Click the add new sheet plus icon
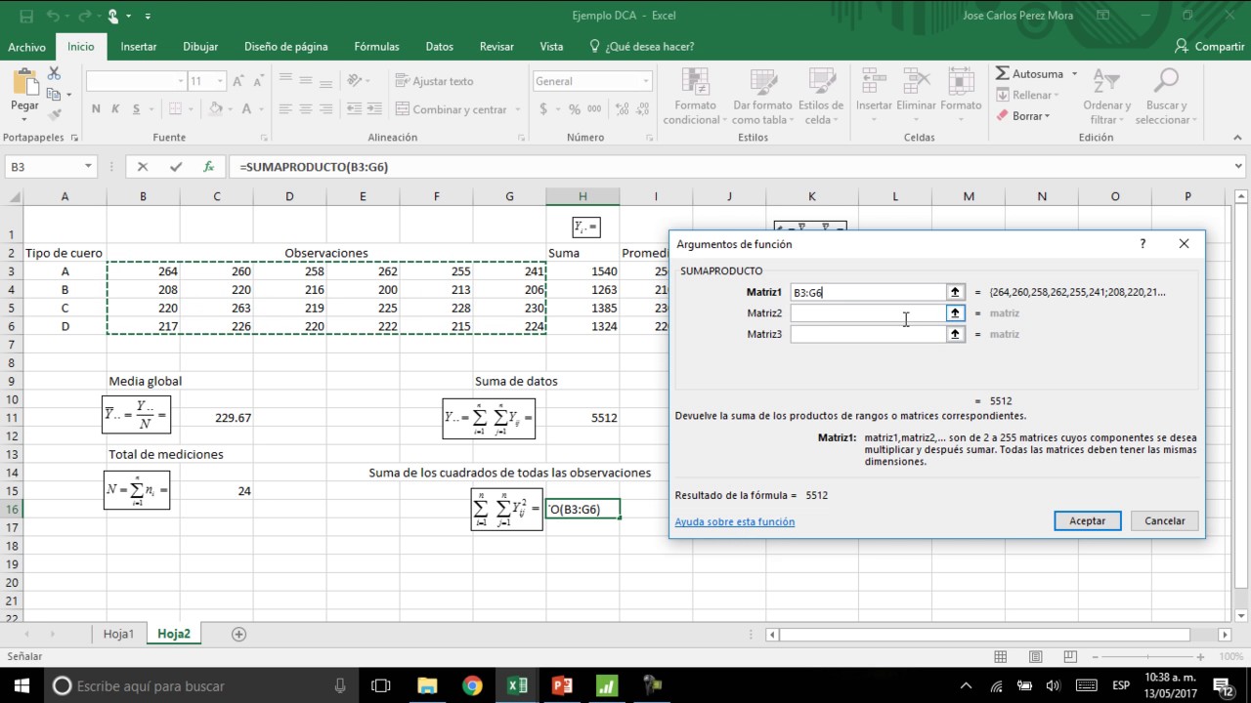The height and width of the screenshot is (703, 1251). click(238, 634)
